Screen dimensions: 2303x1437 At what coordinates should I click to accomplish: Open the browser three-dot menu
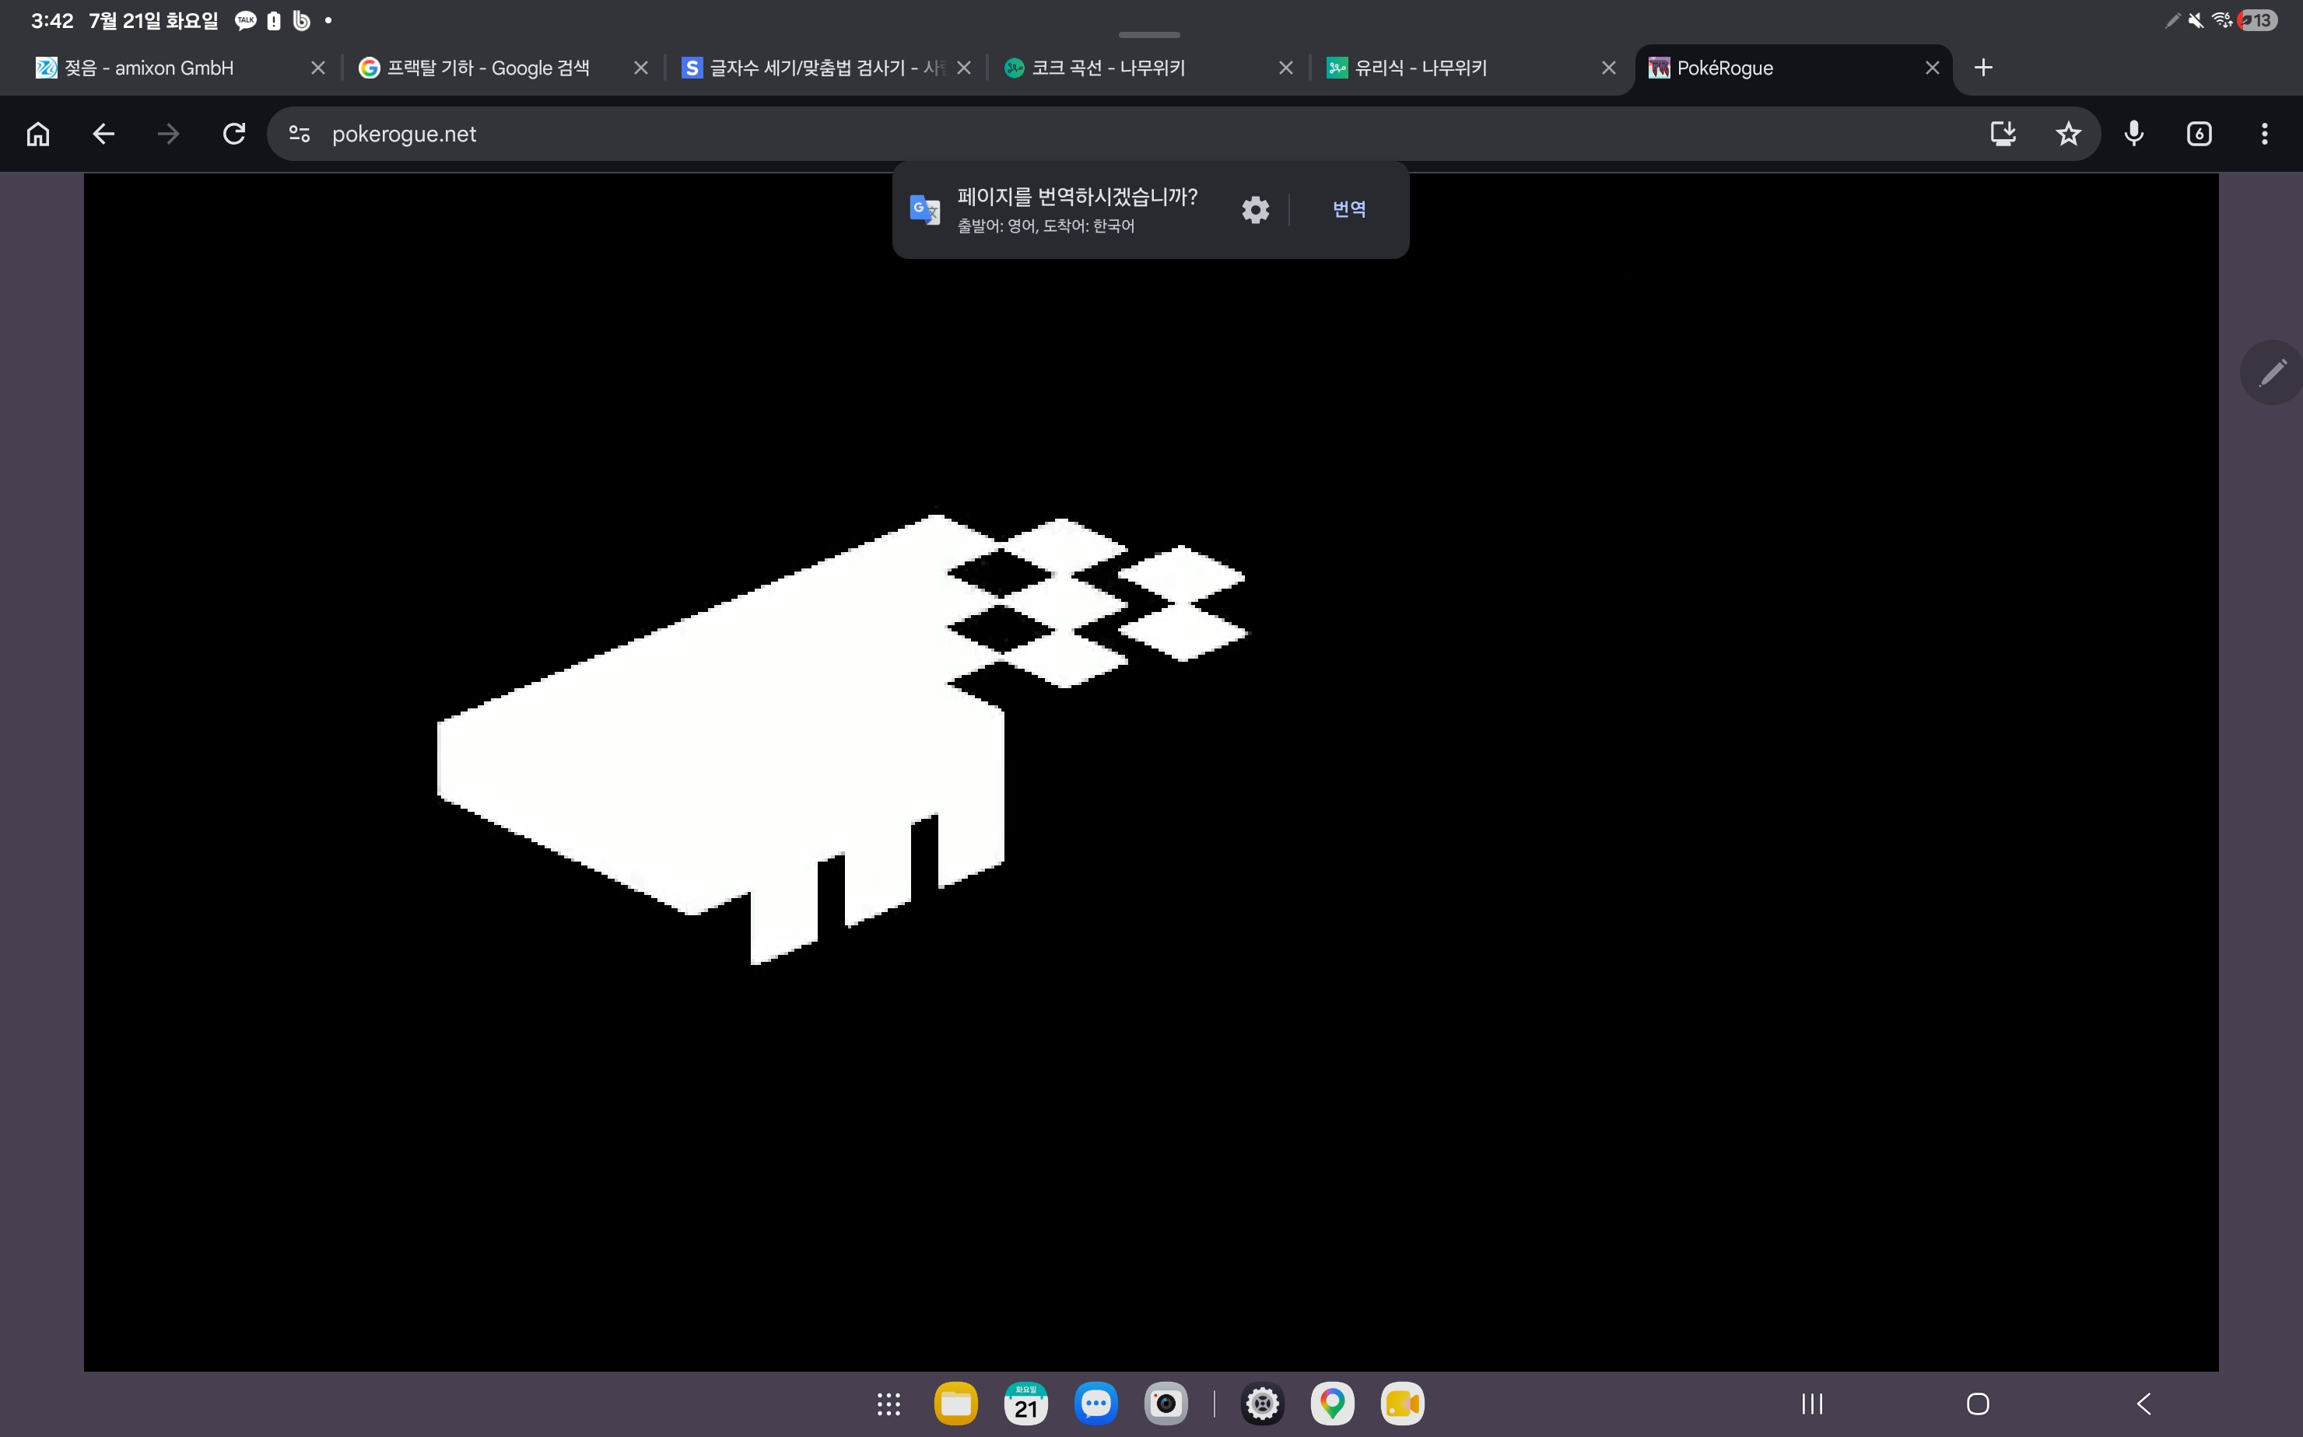(2265, 134)
